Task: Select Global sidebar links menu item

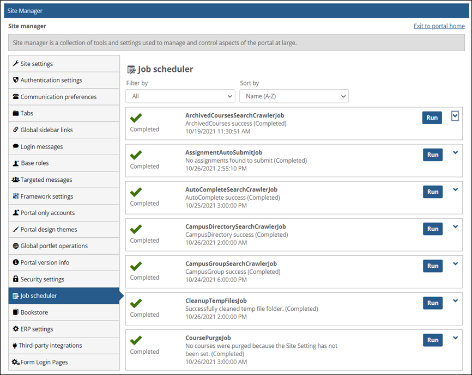Action: click(x=64, y=130)
